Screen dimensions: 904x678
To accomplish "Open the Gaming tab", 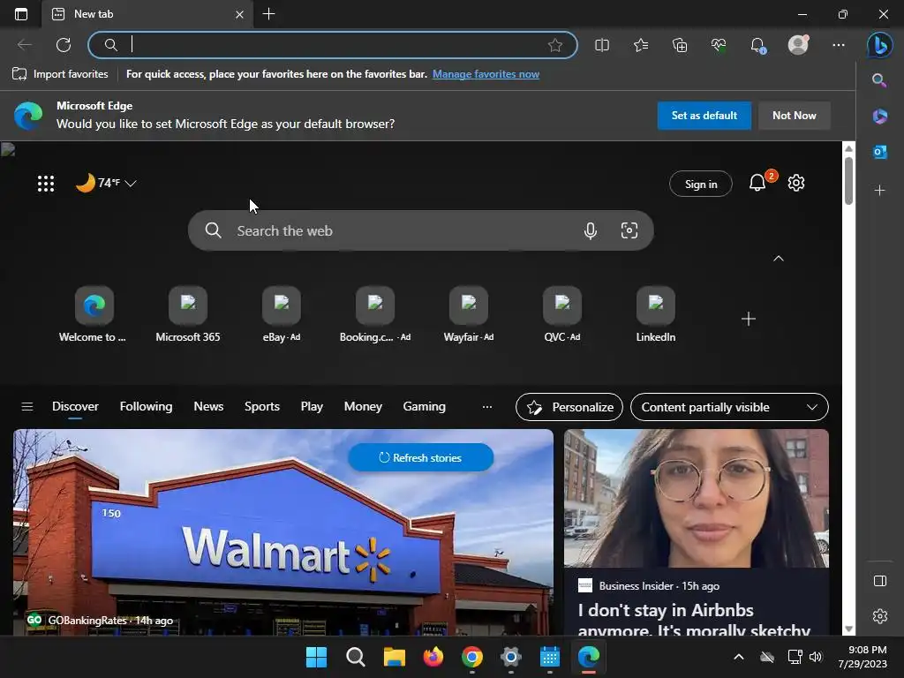I will click(x=425, y=406).
